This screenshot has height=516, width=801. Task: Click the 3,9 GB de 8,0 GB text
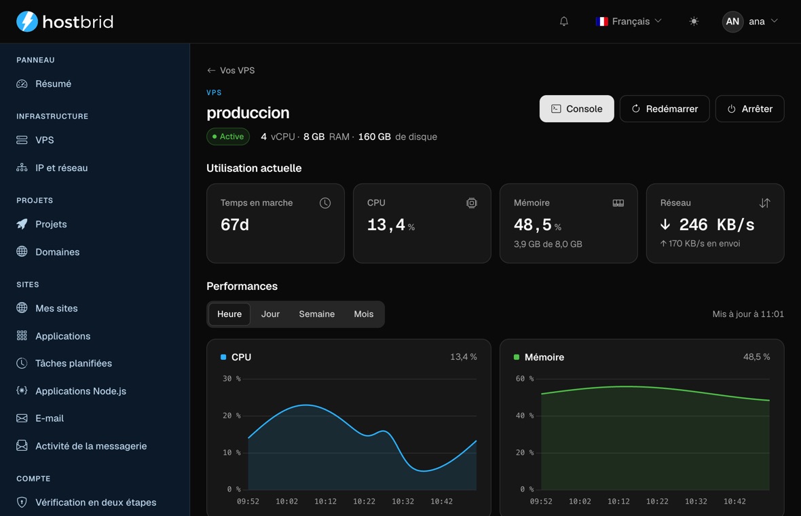point(548,244)
